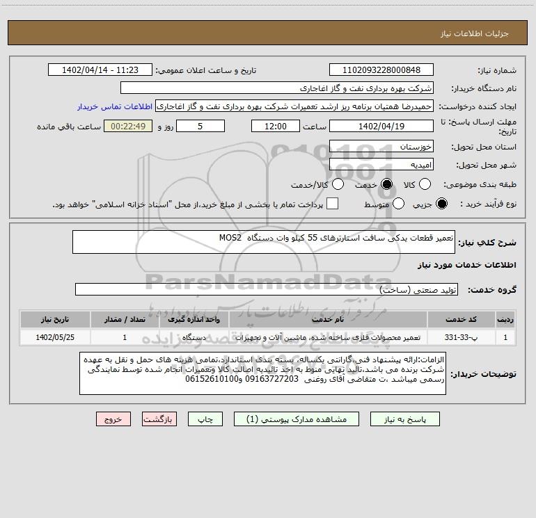Click the announcement date field 1402/04/14 - 11:23

click(100, 70)
